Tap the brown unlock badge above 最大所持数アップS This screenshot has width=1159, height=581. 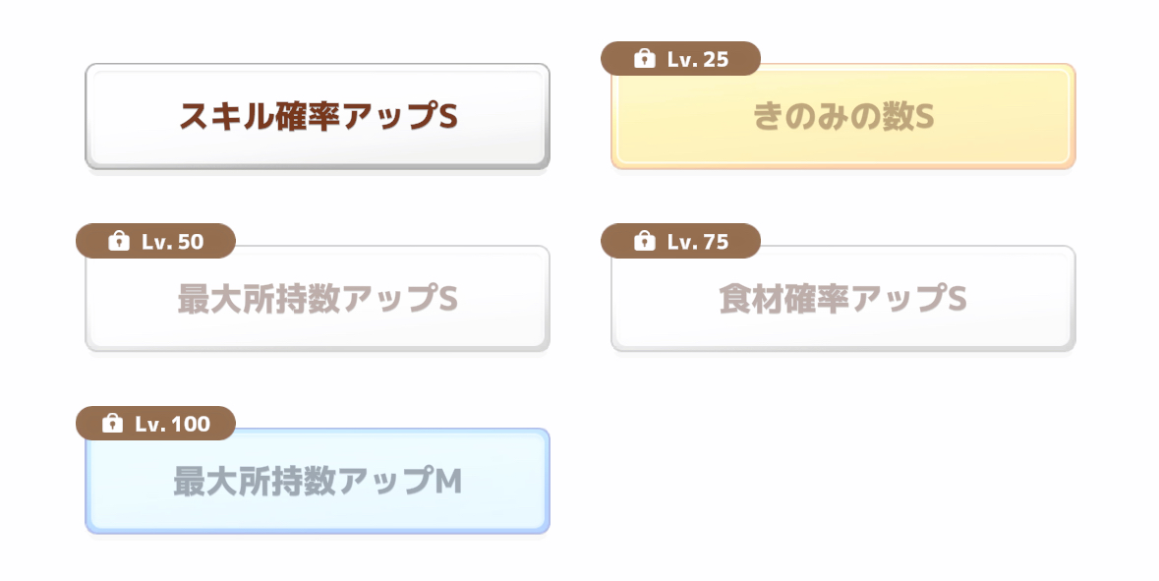[x=155, y=241]
